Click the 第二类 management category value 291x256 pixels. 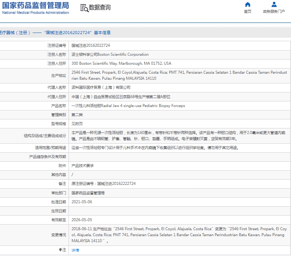(77, 115)
